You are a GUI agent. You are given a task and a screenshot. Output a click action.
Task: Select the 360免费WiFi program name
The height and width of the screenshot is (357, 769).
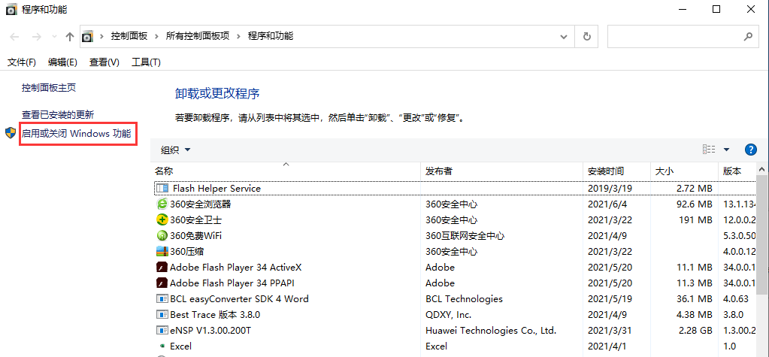195,235
